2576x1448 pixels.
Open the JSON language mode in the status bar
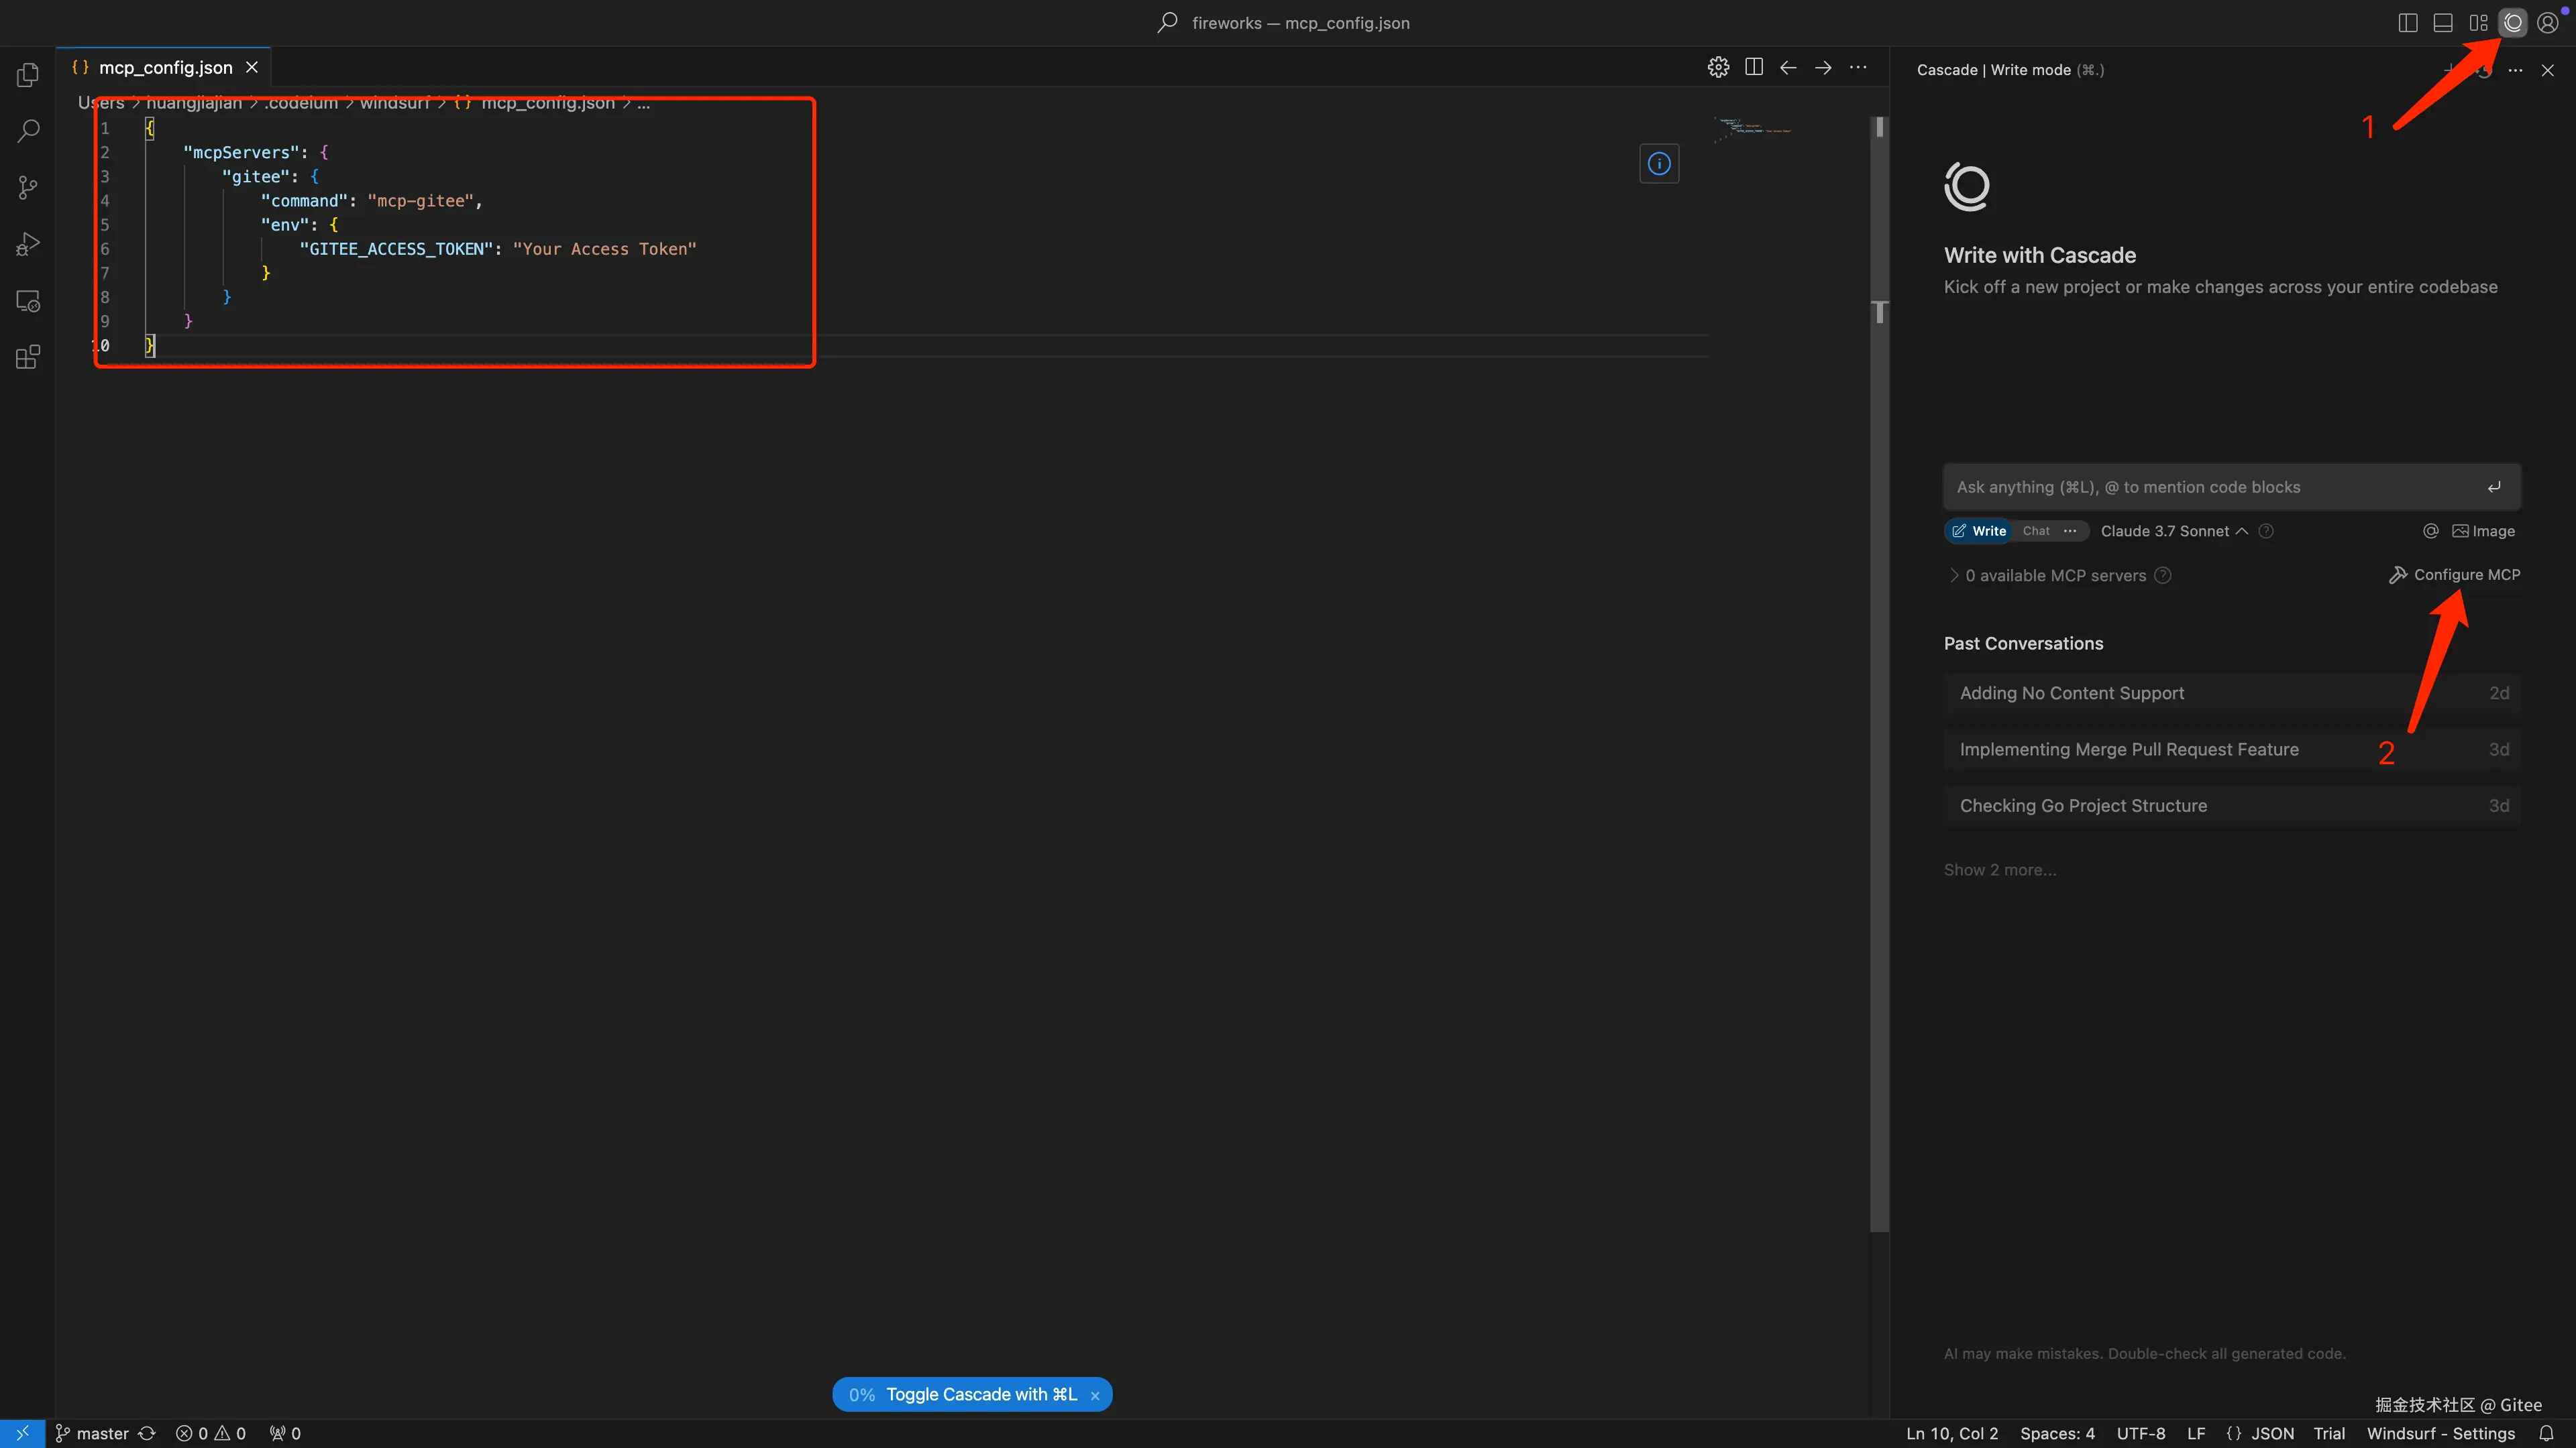tap(2272, 1433)
